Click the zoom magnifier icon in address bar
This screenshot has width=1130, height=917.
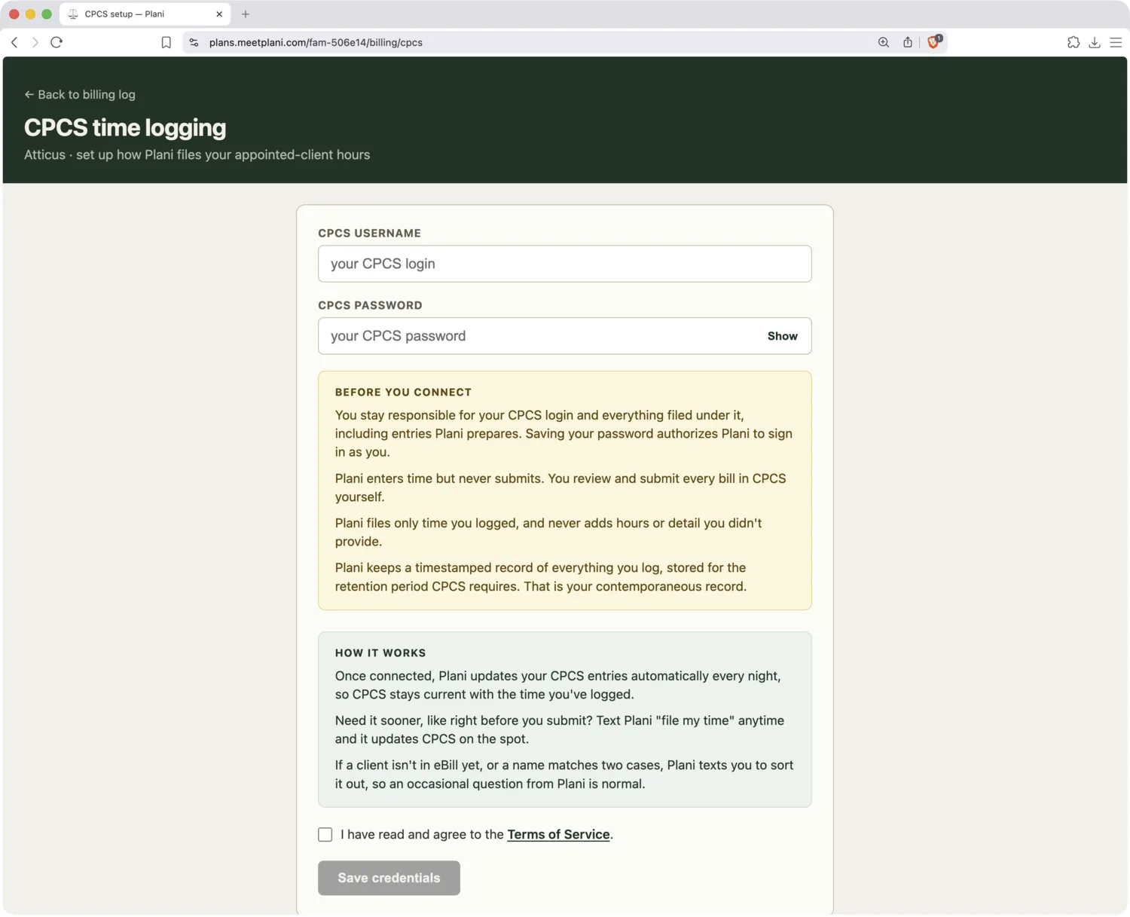[x=884, y=42]
